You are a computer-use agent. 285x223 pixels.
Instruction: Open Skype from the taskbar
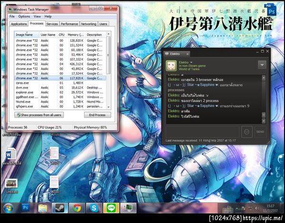point(94,208)
